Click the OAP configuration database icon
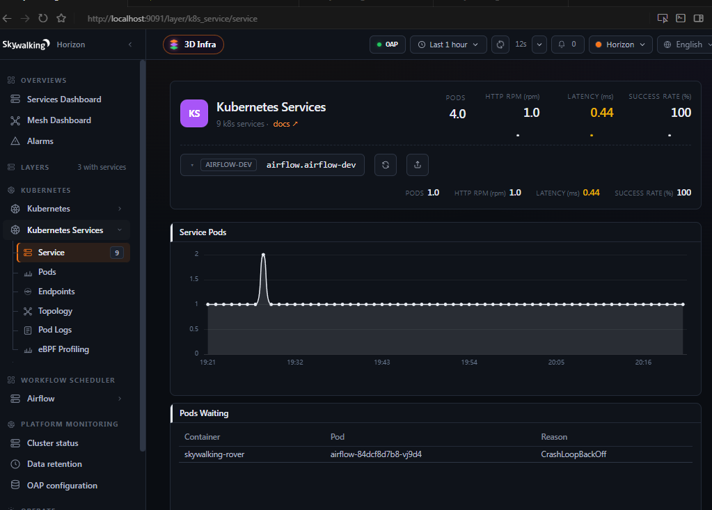 click(15, 484)
